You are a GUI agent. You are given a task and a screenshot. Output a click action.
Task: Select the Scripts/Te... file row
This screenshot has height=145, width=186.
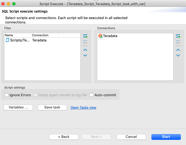[x=42, y=40]
